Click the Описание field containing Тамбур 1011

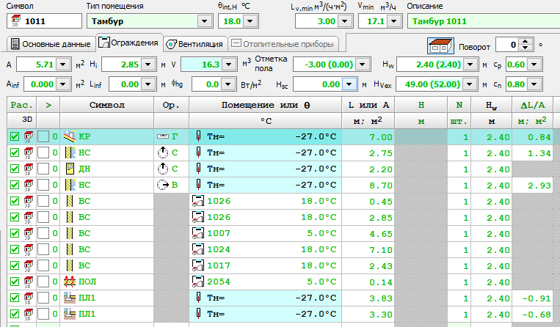484,21
